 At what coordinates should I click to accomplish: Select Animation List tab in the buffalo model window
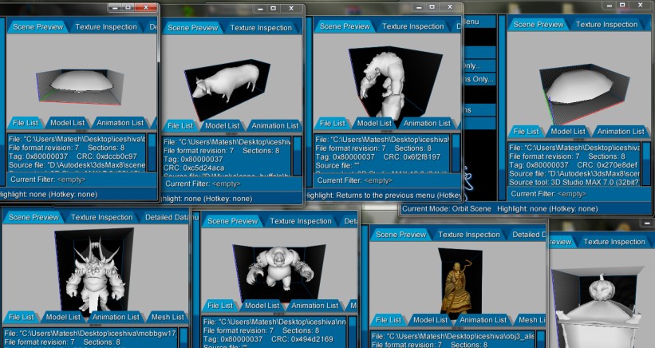click(x=274, y=126)
